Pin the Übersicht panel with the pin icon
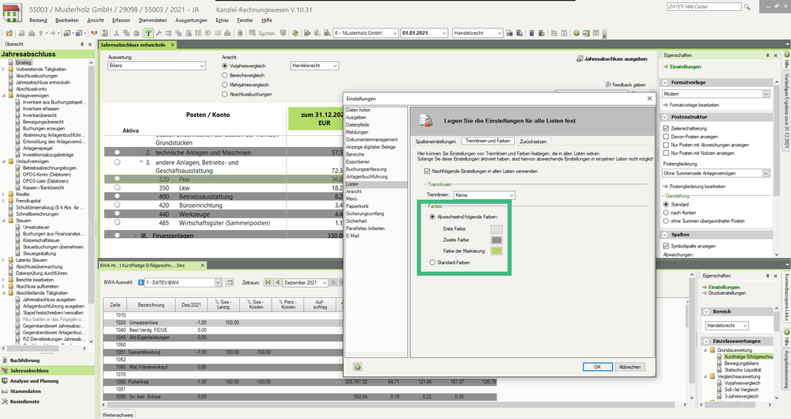791x419 pixels. click(x=82, y=44)
